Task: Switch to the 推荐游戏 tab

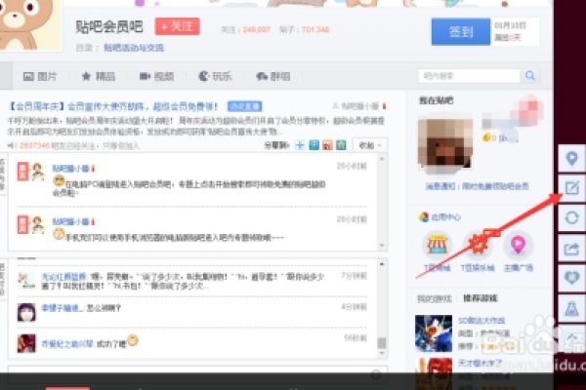Action: [481, 298]
